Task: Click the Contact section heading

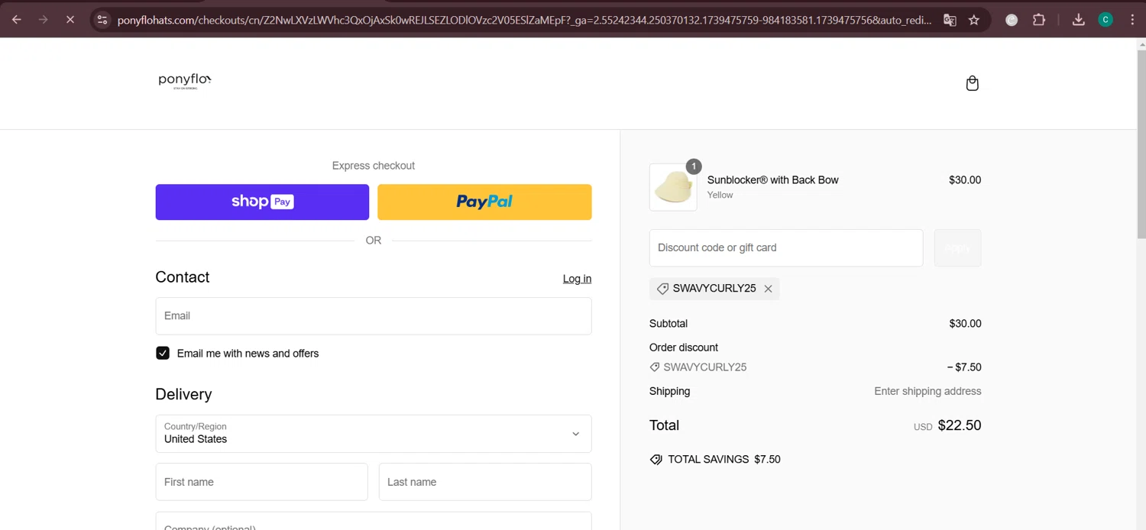Action: (183, 277)
